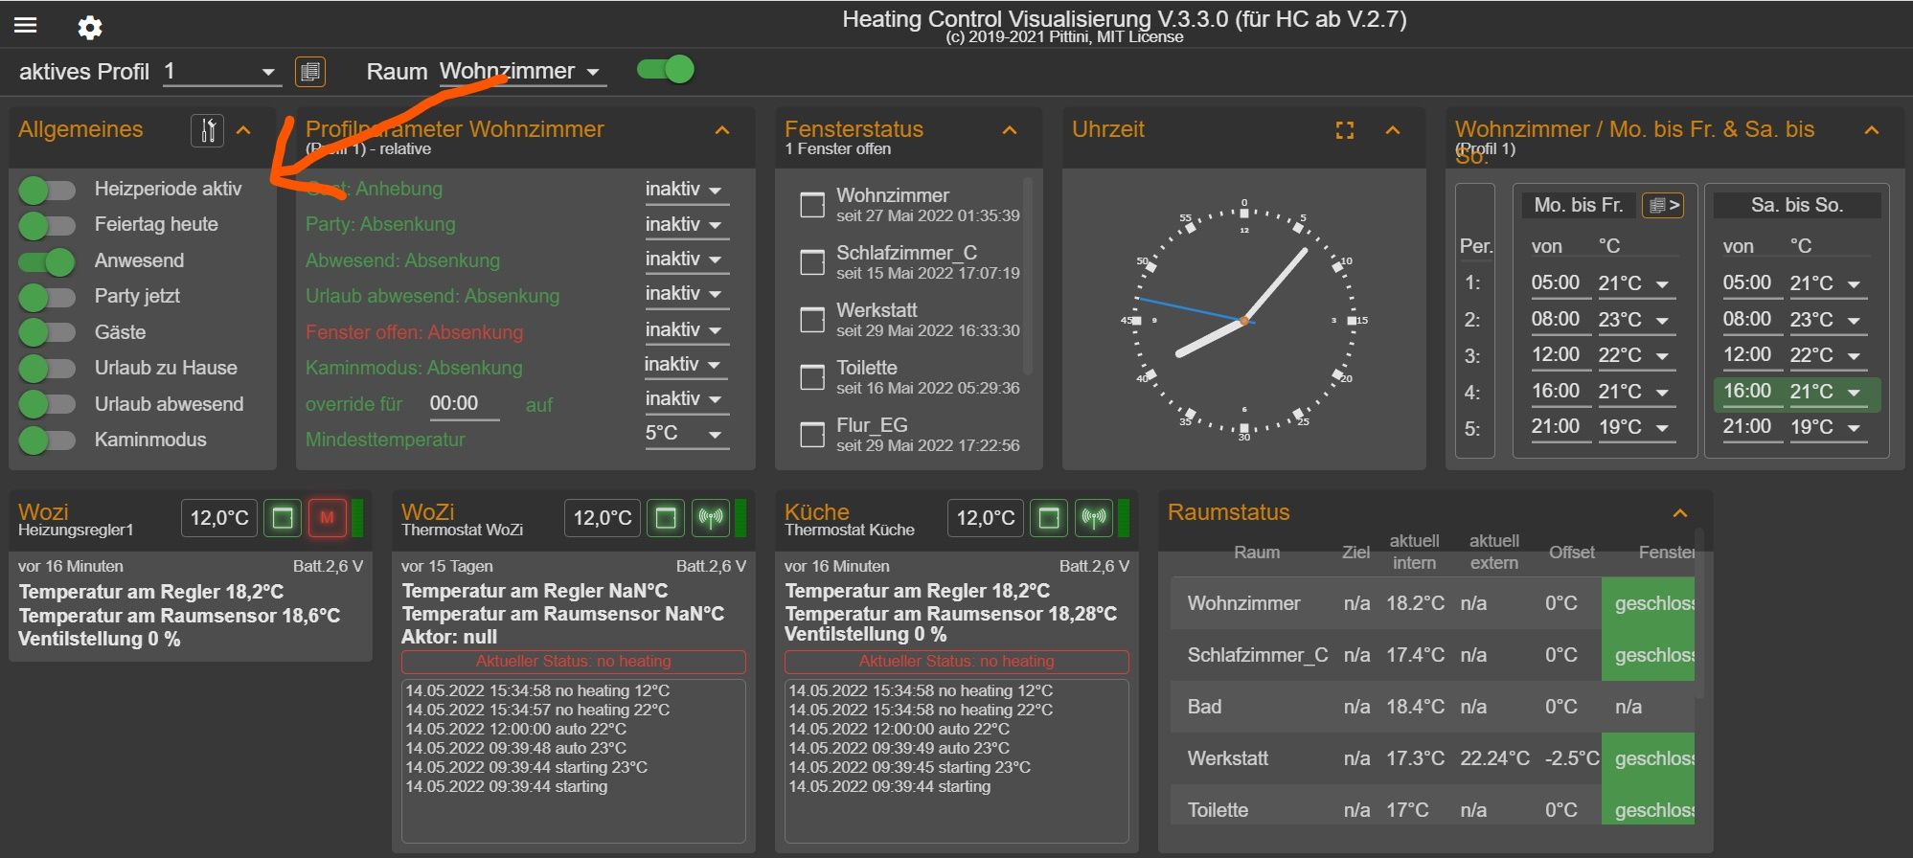Click Aktueller Status: no heating on WoZi
The width and height of the screenshot is (1913, 858).
click(574, 662)
